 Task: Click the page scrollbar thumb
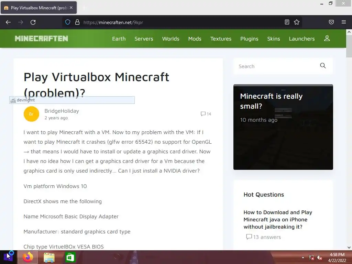point(349,46)
